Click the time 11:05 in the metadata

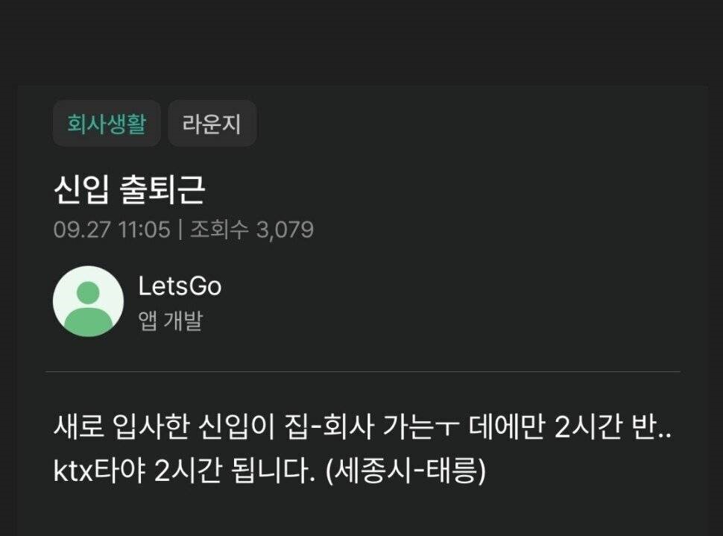click(x=145, y=230)
